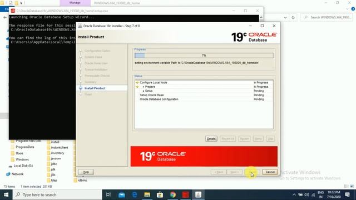Click the ldap folder icon
Screen dimensions: 356x200
pos(48,181)
